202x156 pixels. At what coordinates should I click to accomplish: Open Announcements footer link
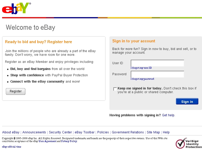click(34, 132)
